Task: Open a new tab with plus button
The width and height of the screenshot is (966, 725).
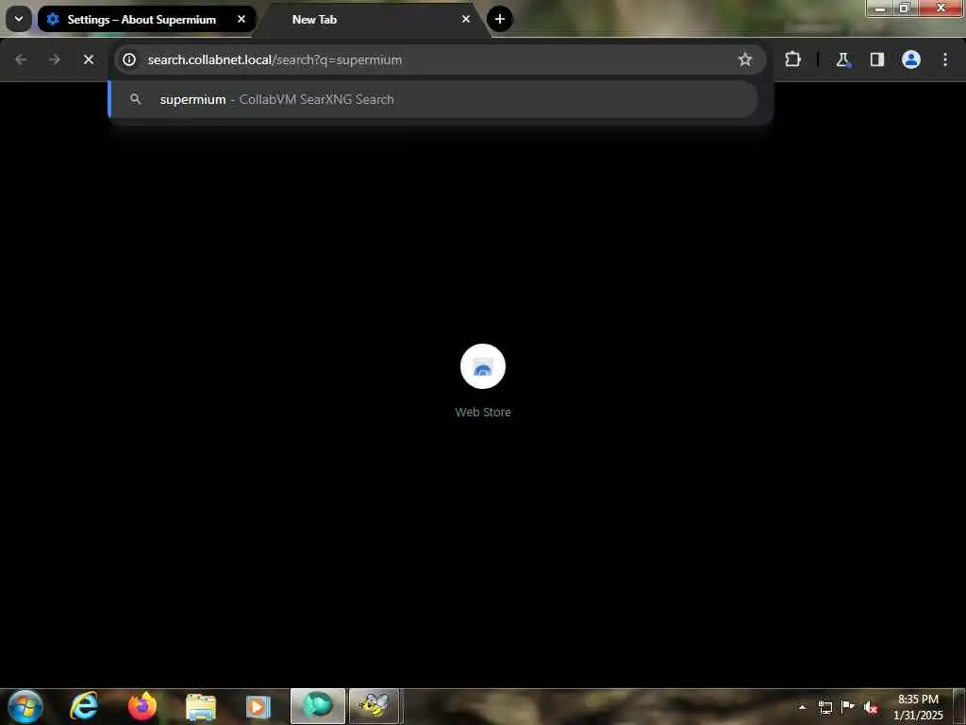Action: pyautogui.click(x=500, y=19)
